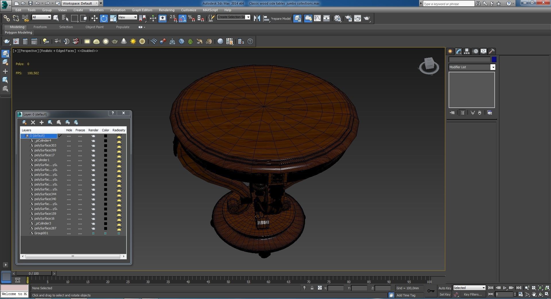
Task: Click the time slider 0 / 100 handle
Action: tap(34, 273)
